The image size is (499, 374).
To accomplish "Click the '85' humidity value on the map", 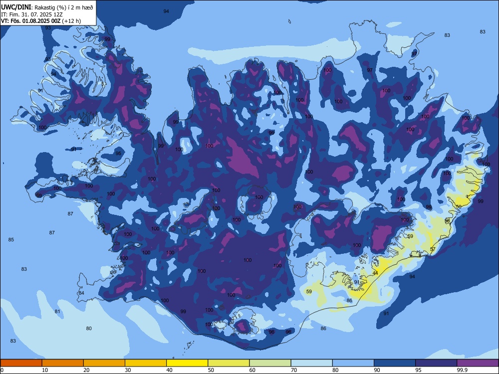I will (11, 239).
